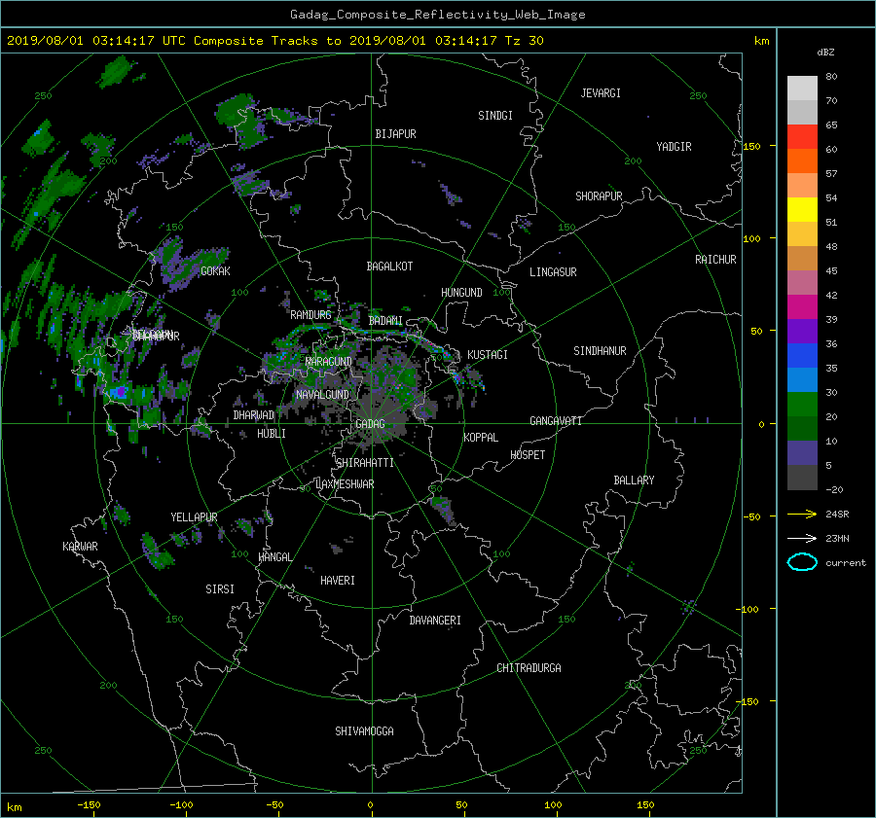Click the KOPPAL city label
876x818 pixels.
(481, 437)
